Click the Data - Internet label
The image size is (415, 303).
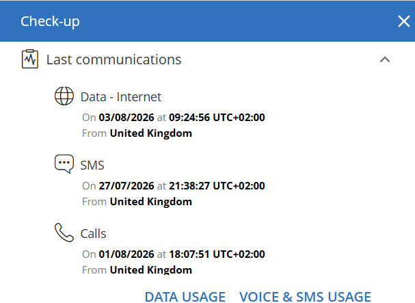click(121, 97)
